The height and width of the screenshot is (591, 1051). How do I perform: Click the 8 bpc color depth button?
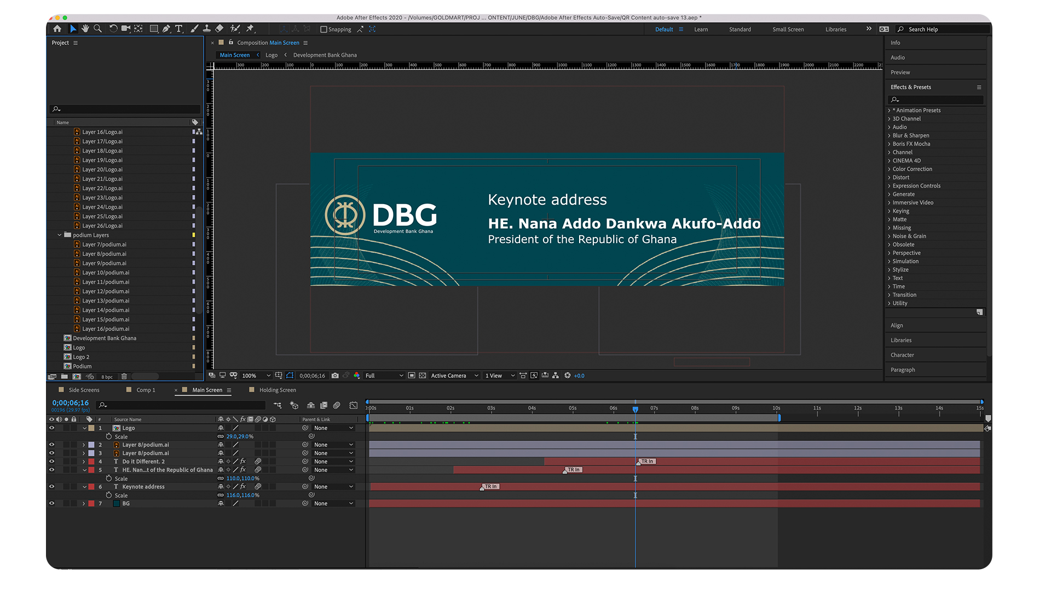107,377
